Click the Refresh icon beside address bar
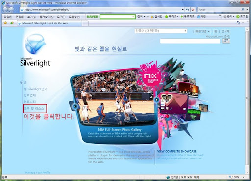 point(188,10)
